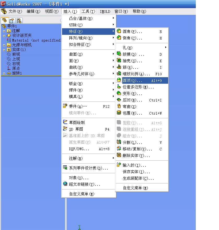This screenshot has width=219, height=230.
Task: Open the 切除(C) submenu
Action: pos(89,25)
